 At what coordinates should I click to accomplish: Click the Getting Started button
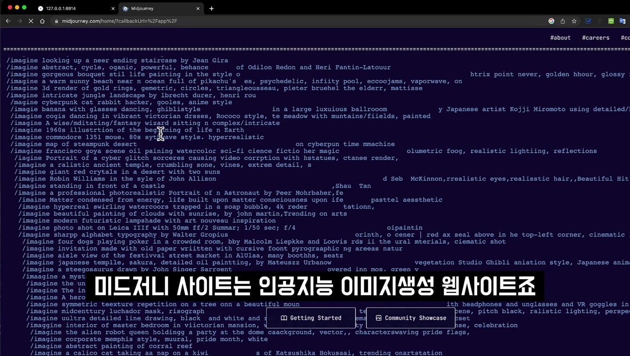pos(311,318)
